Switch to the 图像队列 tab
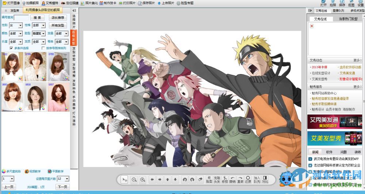 pos(338,11)
